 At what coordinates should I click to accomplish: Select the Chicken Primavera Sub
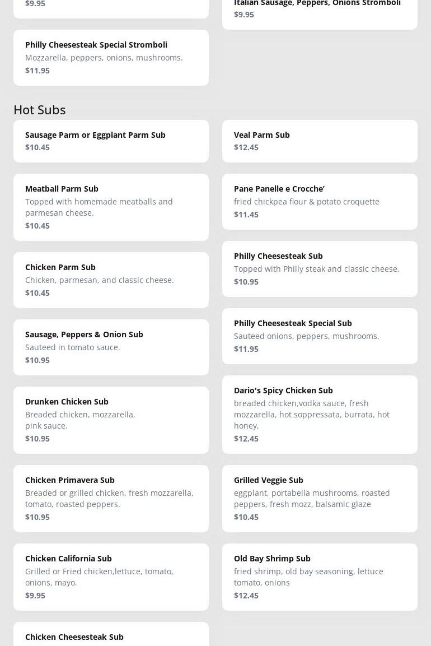111,498
